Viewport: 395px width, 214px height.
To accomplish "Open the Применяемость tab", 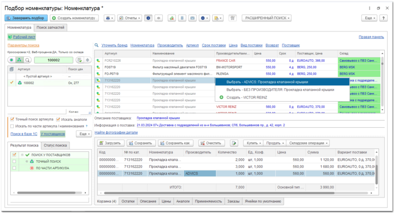I will coord(208,201).
